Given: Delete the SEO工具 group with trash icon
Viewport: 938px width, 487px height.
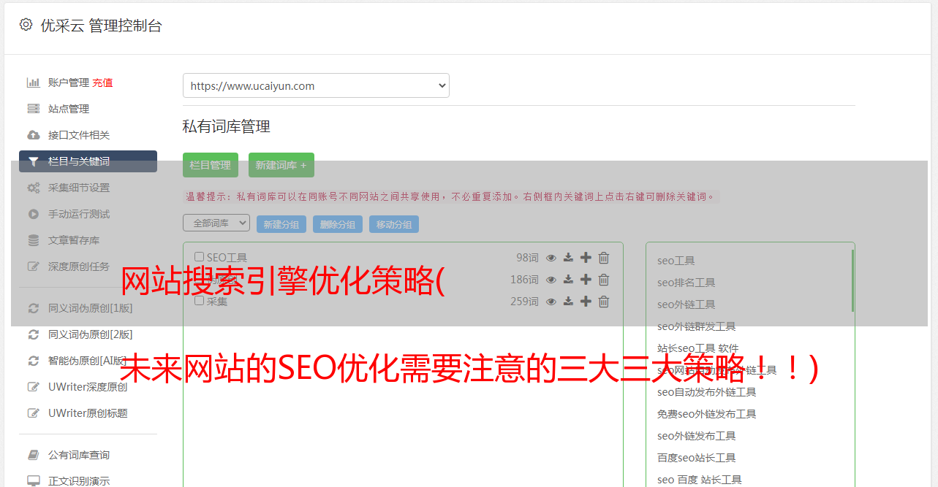Looking at the screenshot, I should [604, 258].
